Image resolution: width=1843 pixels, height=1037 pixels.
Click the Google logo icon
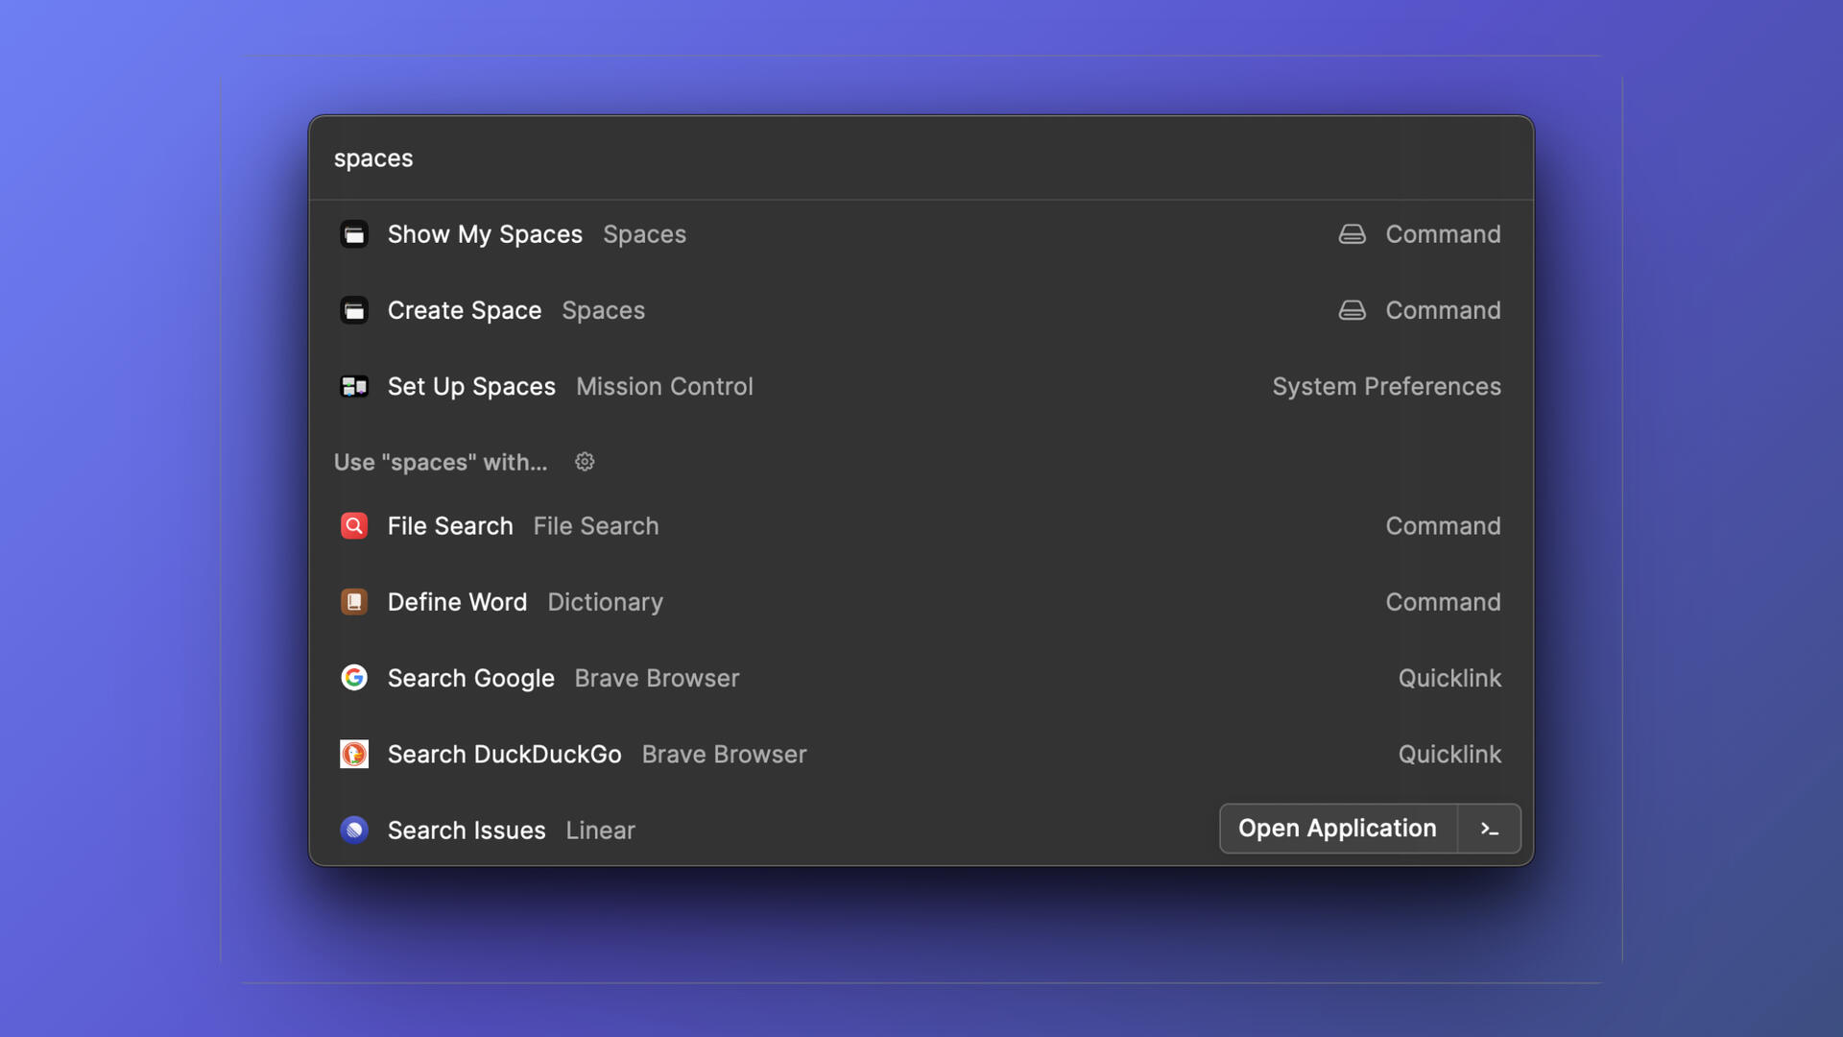(354, 678)
